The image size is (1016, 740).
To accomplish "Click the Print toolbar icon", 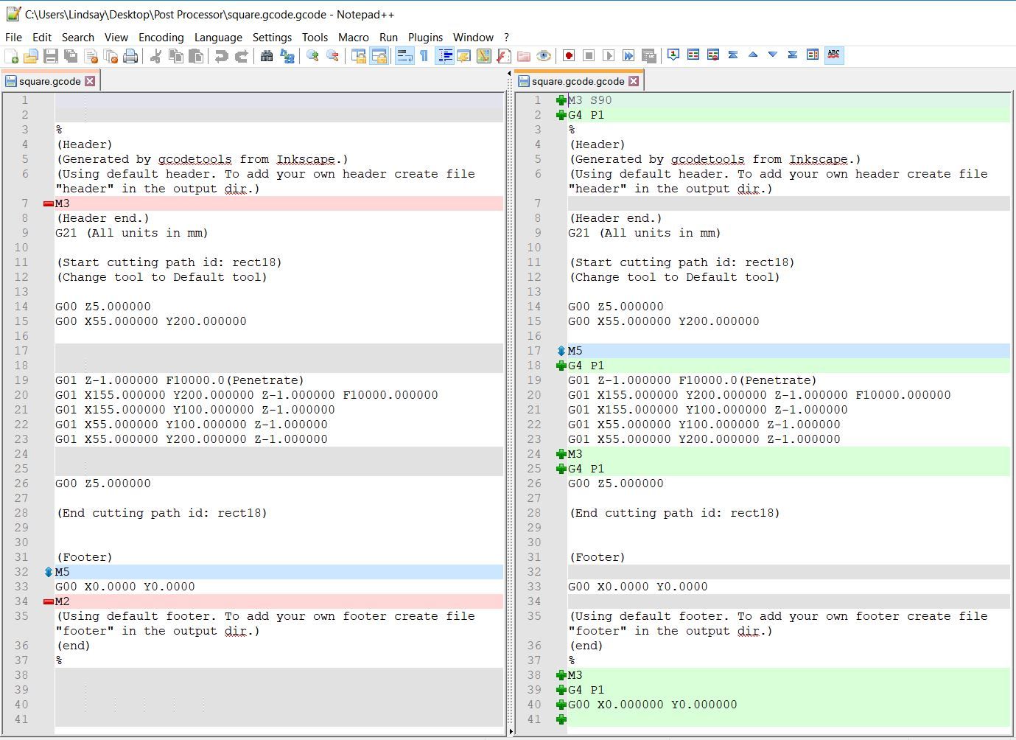I will [x=130, y=56].
